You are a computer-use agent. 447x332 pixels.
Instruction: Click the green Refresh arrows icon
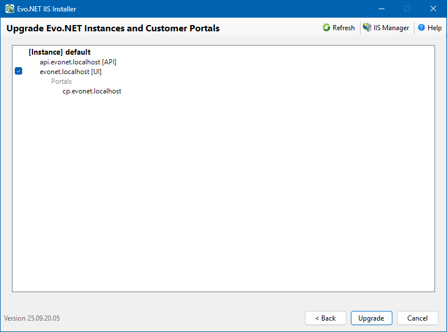(x=326, y=28)
